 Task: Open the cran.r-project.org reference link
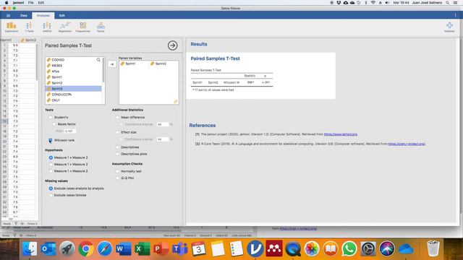coord(407,144)
